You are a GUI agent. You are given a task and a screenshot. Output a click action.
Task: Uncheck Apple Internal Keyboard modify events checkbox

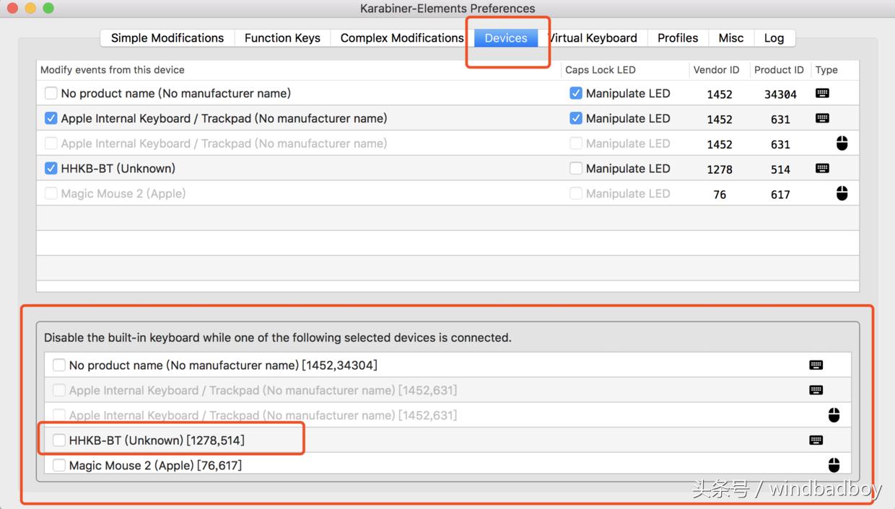coord(51,118)
